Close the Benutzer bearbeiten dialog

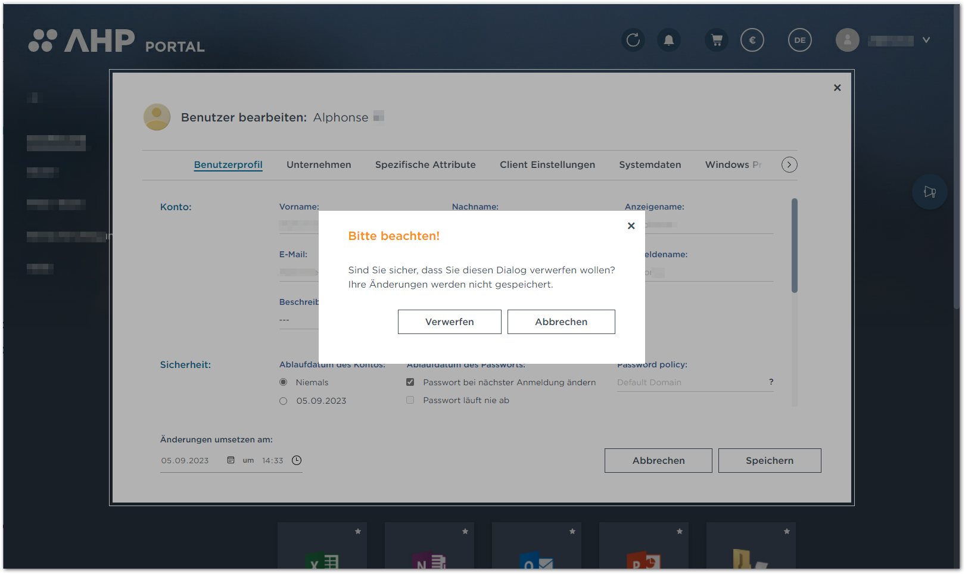(838, 88)
